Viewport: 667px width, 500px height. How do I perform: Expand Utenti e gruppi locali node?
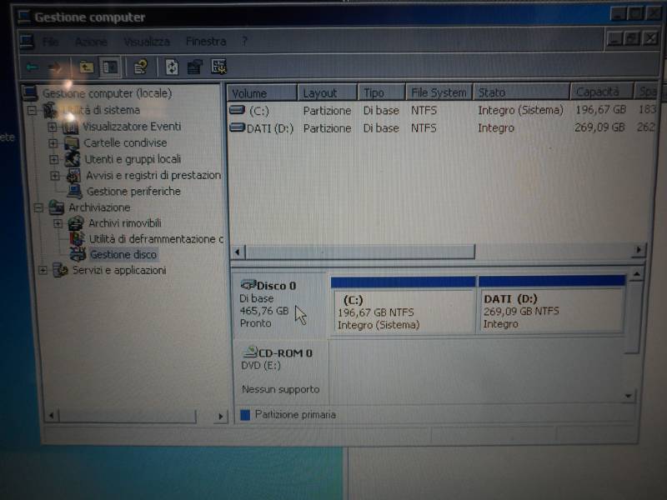tap(54, 159)
